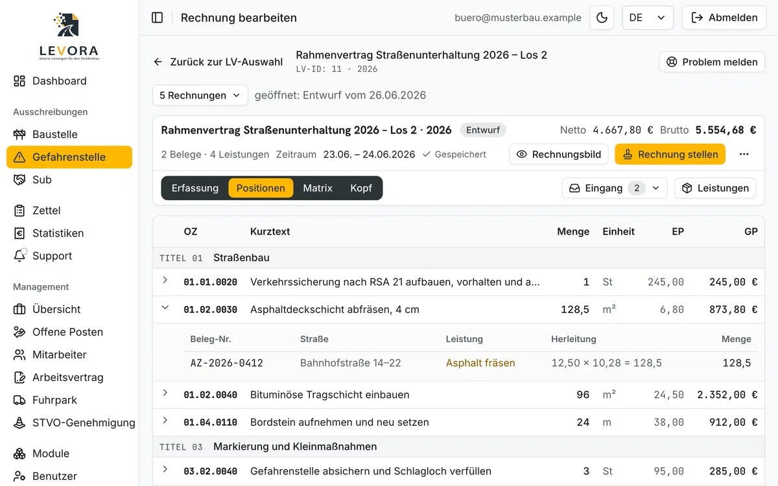Click the Leistungen button
Viewport: 778px width, 486px height.
pyautogui.click(x=715, y=188)
